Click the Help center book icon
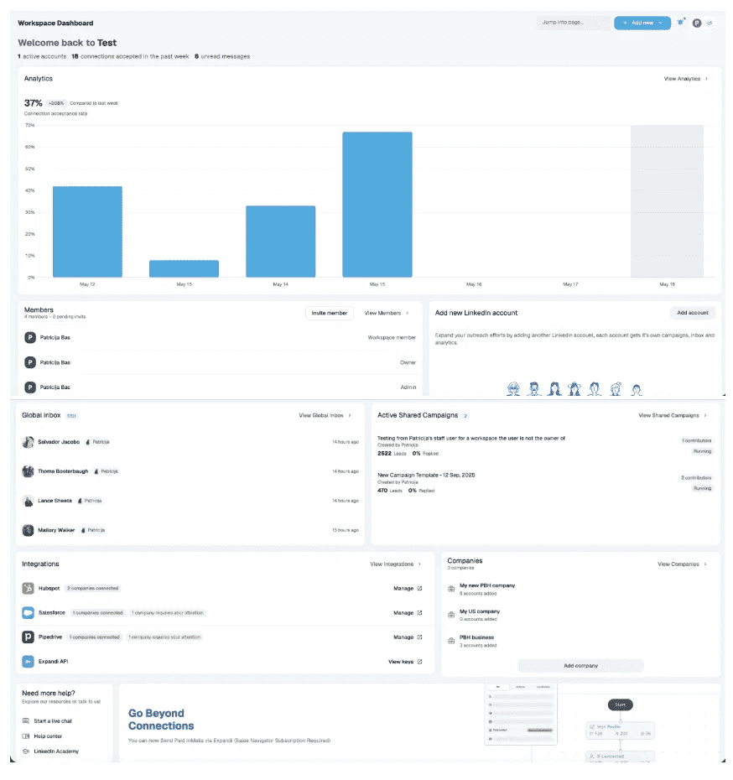Image resolution: width=733 pixels, height=780 pixels. point(26,736)
